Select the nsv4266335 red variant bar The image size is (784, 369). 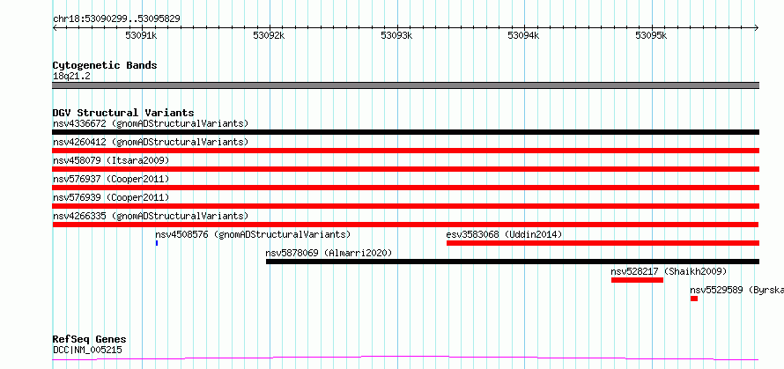[x=405, y=225]
